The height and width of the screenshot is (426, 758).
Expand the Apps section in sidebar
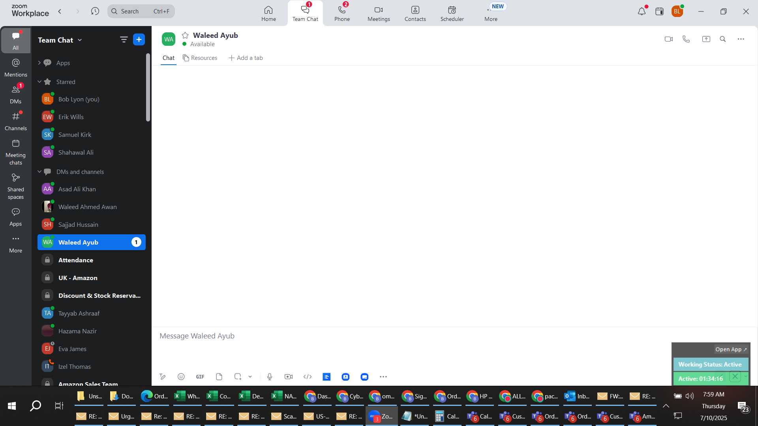[x=39, y=63]
